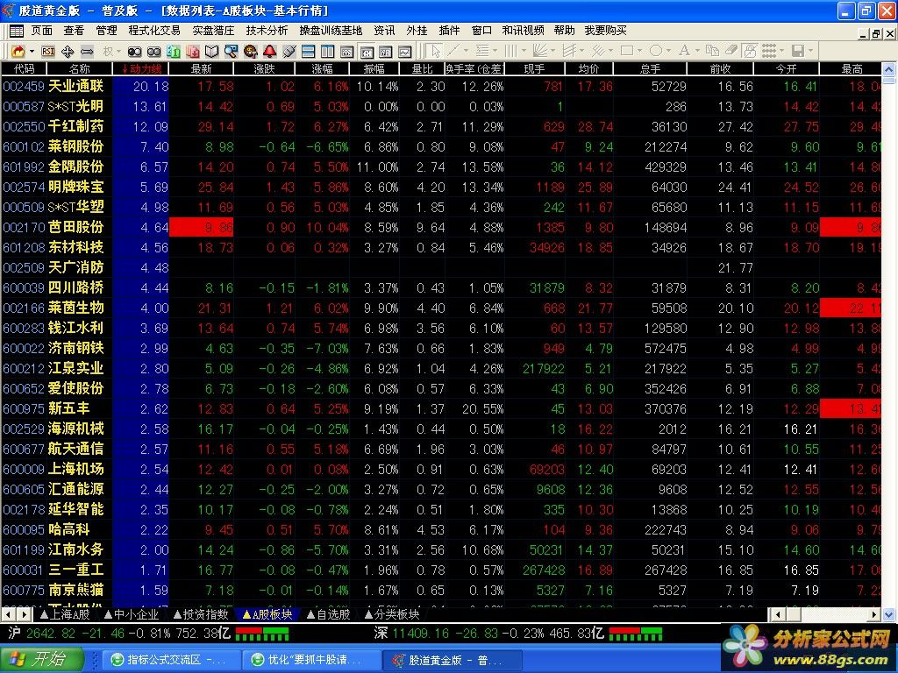Viewport: 898px width, 673px height.
Task: Open dropdown next to orange return arrow
Action: pos(32,52)
